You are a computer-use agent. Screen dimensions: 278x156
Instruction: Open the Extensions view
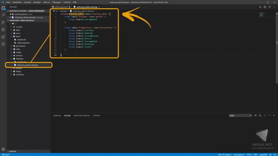point(3,37)
